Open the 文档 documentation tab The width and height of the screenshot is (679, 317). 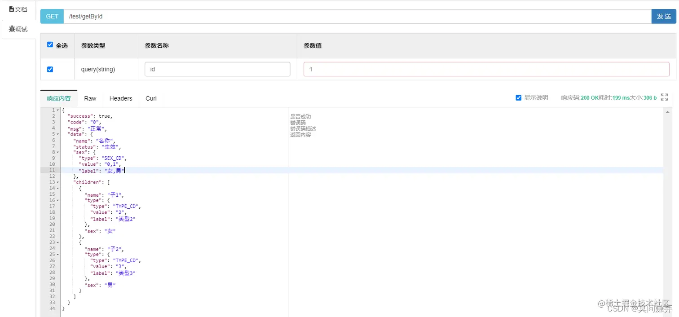coord(18,9)
